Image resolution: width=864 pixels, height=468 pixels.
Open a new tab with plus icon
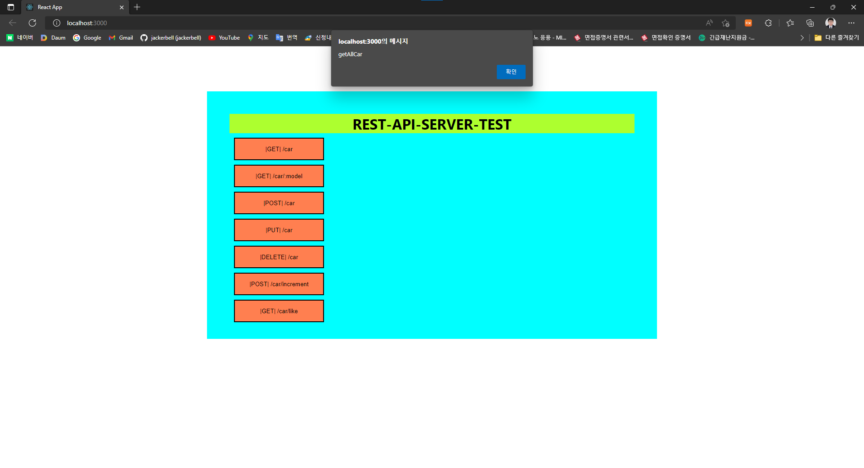point(137,7)
